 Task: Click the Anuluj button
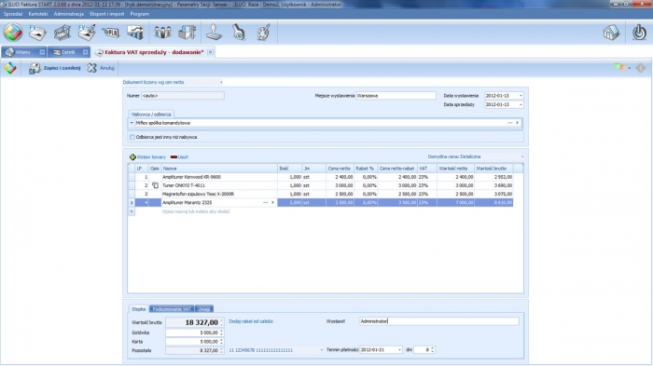coord(101,68)
